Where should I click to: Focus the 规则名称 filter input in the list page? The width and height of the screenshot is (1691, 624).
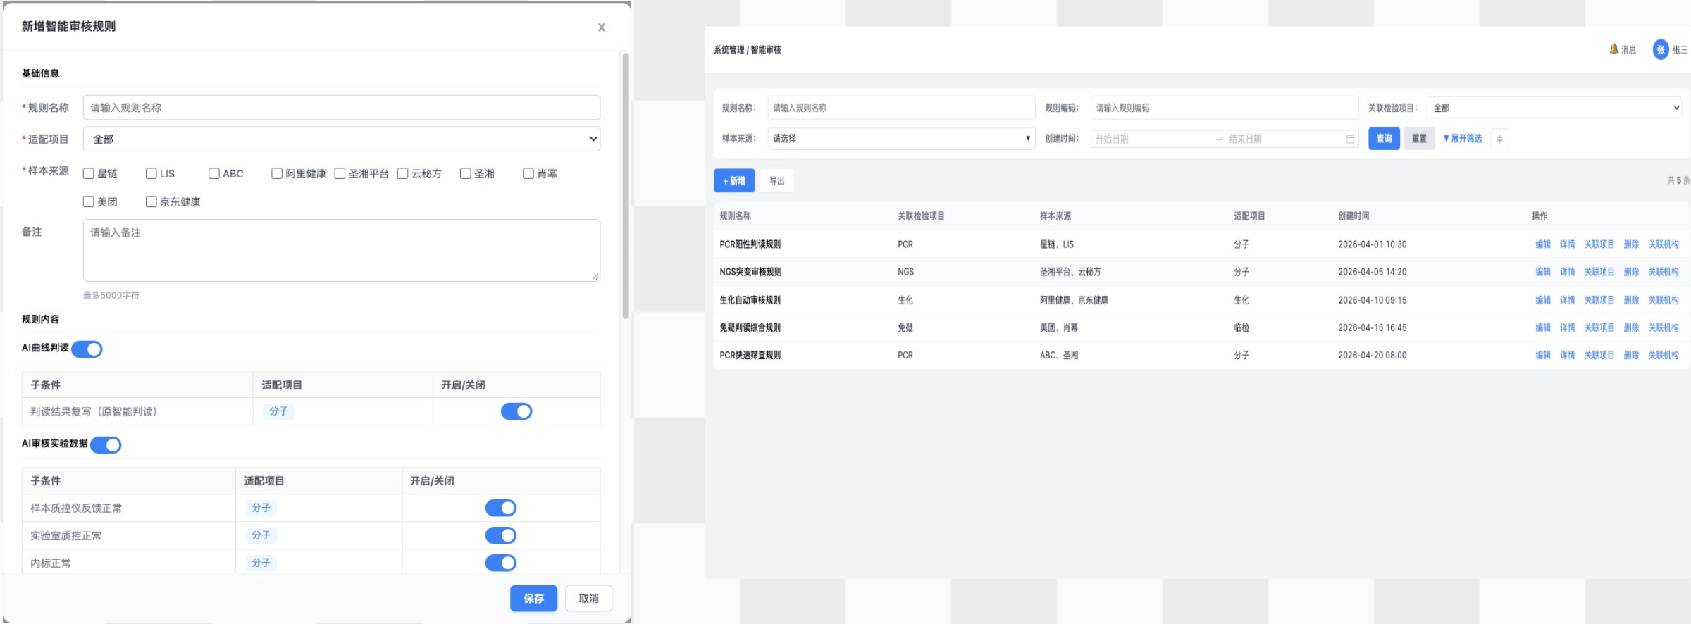901,108
